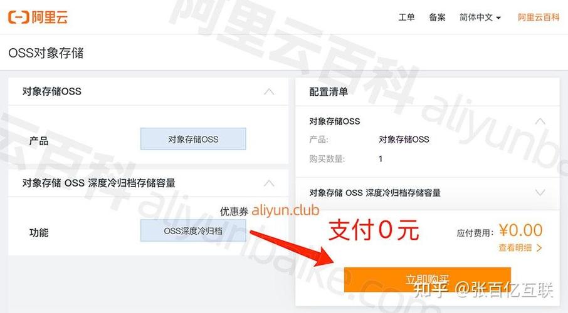Click the ¥0.00 payable amount
Viewport: 568px width, 313px height.
coord(520,230)
